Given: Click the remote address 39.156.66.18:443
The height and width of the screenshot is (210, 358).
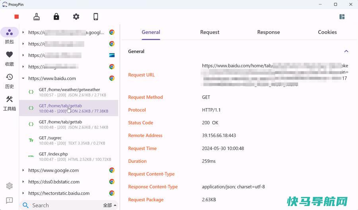Looking at the screenshot, I should pyautogui.click(x=219, y=136).
